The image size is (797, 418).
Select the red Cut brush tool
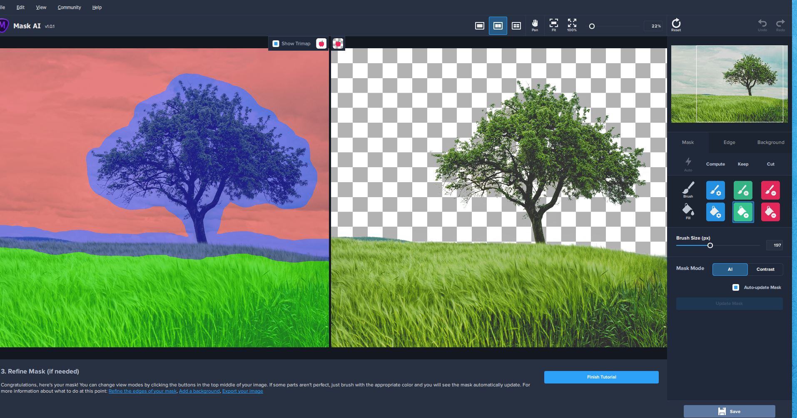click(770, 190)
